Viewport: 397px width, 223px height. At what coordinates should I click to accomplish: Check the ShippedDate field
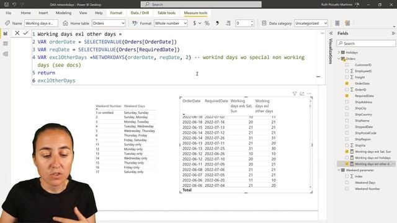click(x=347, y=126)
